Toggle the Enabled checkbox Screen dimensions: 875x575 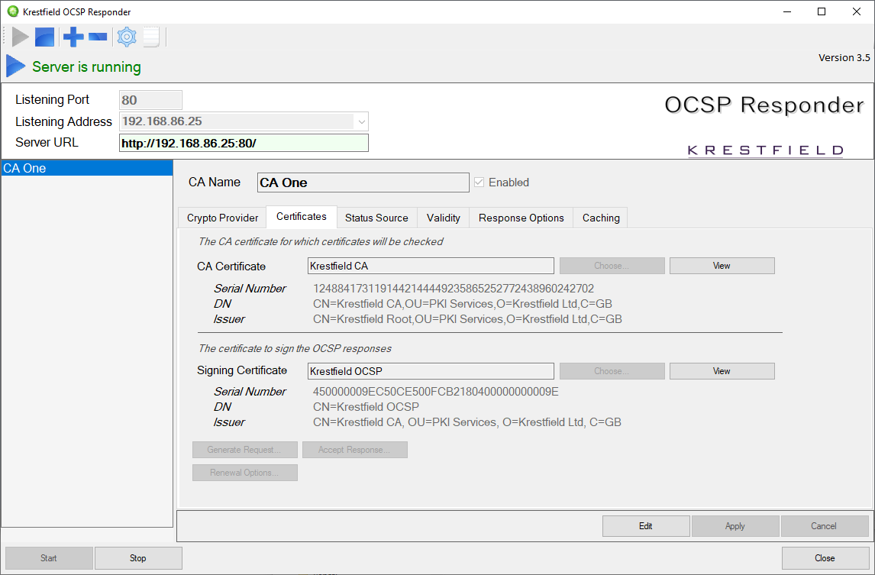479,183
